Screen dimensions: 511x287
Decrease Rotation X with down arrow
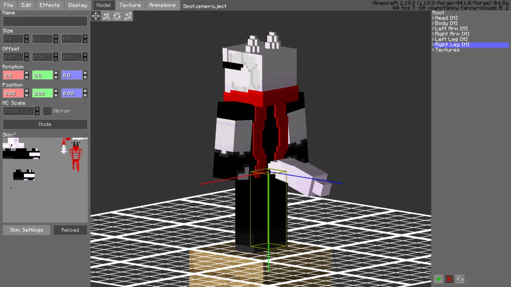point(26,77)
